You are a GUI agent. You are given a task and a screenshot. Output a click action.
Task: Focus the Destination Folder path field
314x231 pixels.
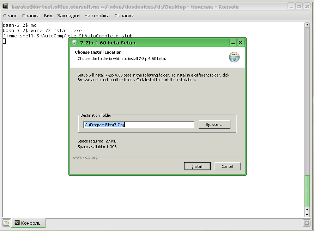[x=139, y=125]
